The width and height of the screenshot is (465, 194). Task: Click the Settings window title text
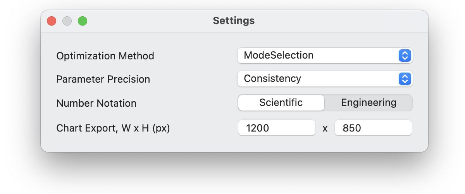pos(234,21)
